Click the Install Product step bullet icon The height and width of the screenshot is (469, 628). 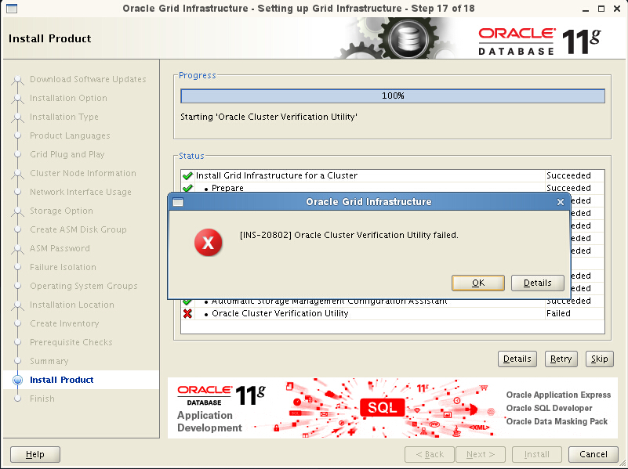point(17,380)
